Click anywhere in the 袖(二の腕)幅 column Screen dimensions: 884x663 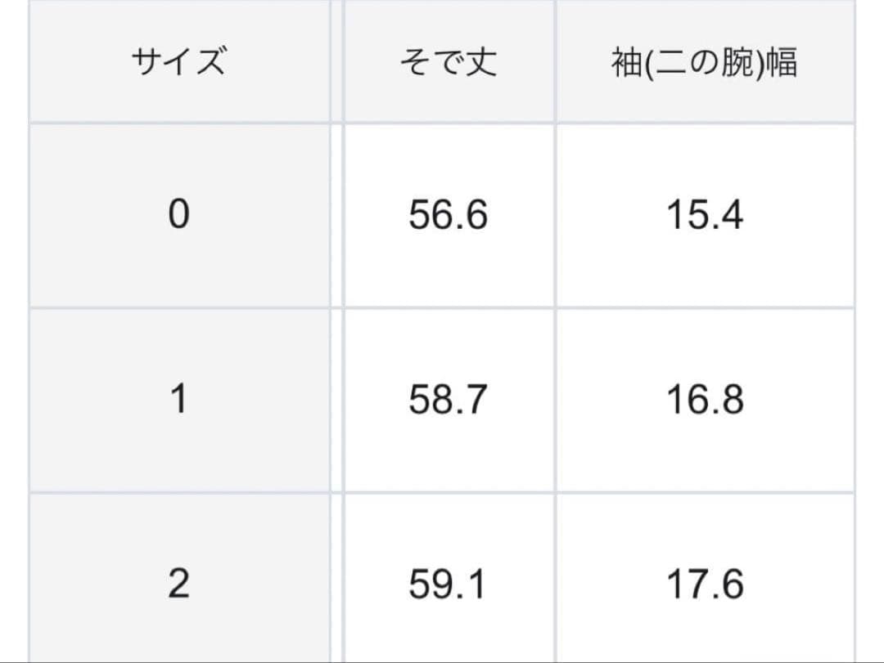[x=704, y=327]
